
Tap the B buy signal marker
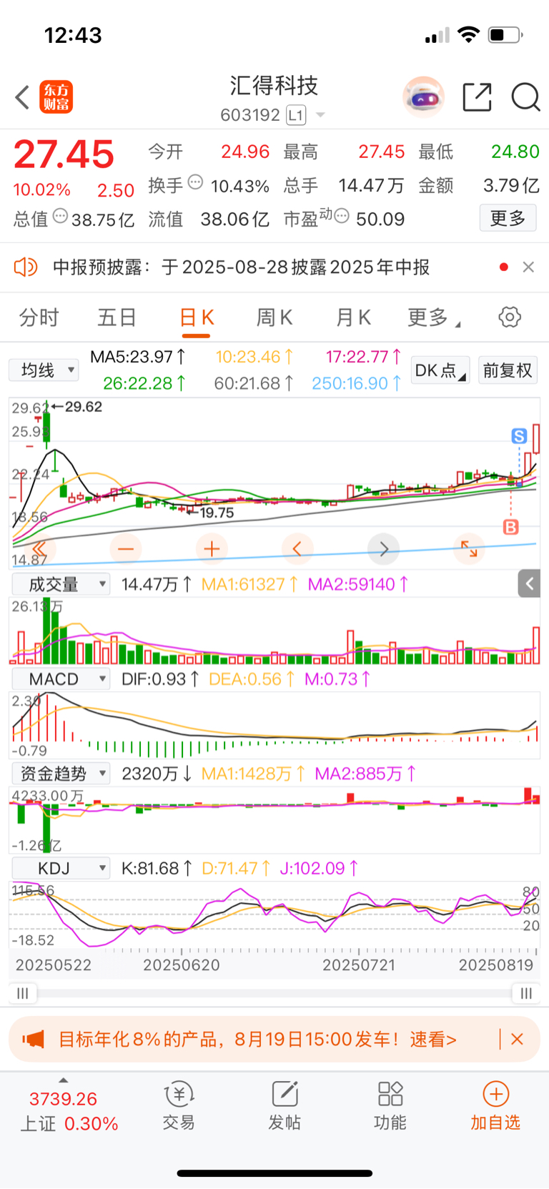point(510,527)
